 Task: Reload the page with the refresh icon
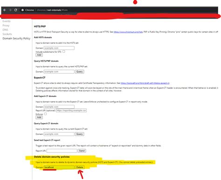16,10
